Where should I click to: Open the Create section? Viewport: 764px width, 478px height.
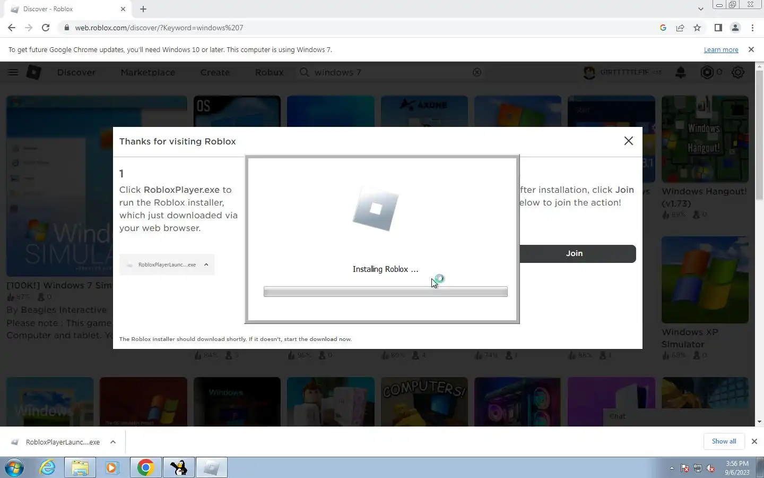pyautogui.click(x=215, y=72)
